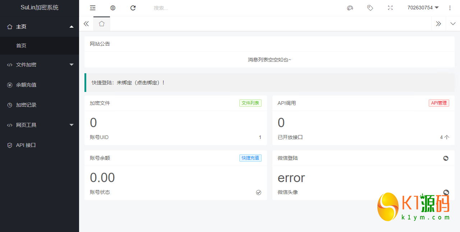Click the 快捷充值 button on balance card
Screen dimensions: 460x232
coord(250,158)
